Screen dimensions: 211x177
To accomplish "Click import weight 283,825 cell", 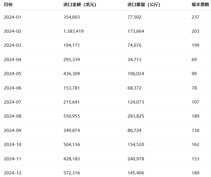I will [136, 116].
